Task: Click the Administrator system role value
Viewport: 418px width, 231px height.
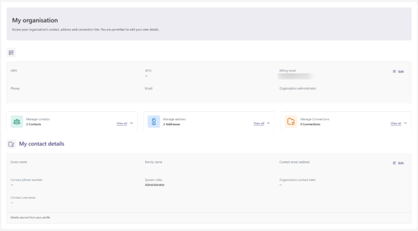Action: coord(155,185)
